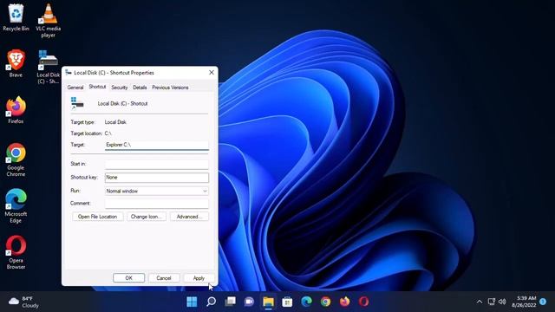Select the Brave browser desktop icon
555x312 pixels.
coord(16,63)
